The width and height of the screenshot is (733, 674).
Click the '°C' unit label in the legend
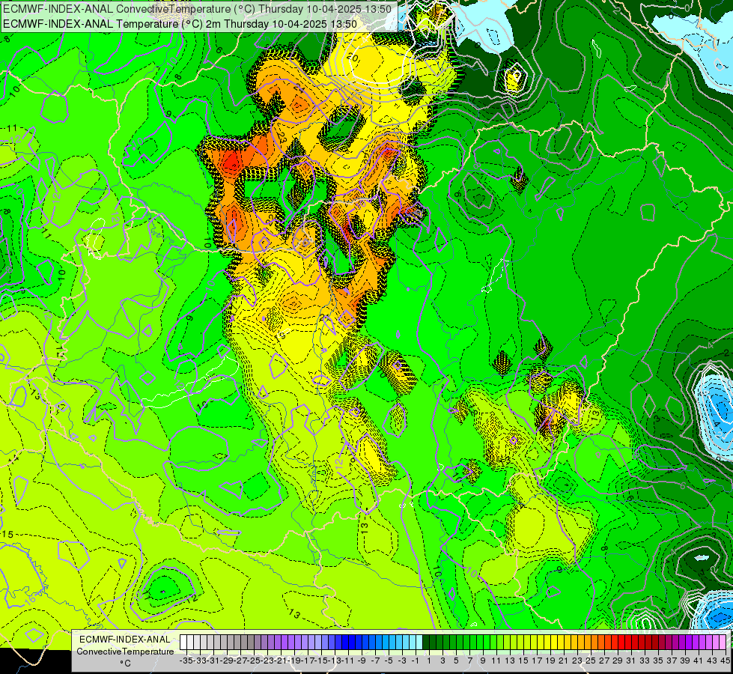pyautogui.click(x=125, y=664)
